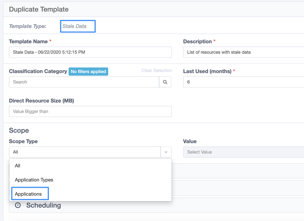Click the Clear Selection link

[x=156, y=71]
